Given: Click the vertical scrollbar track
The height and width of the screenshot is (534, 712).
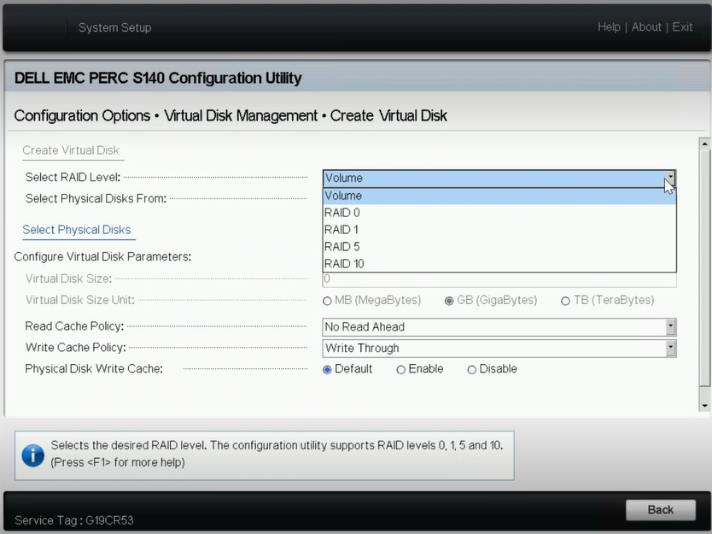Looking at the screenshot, I should 704,274.
